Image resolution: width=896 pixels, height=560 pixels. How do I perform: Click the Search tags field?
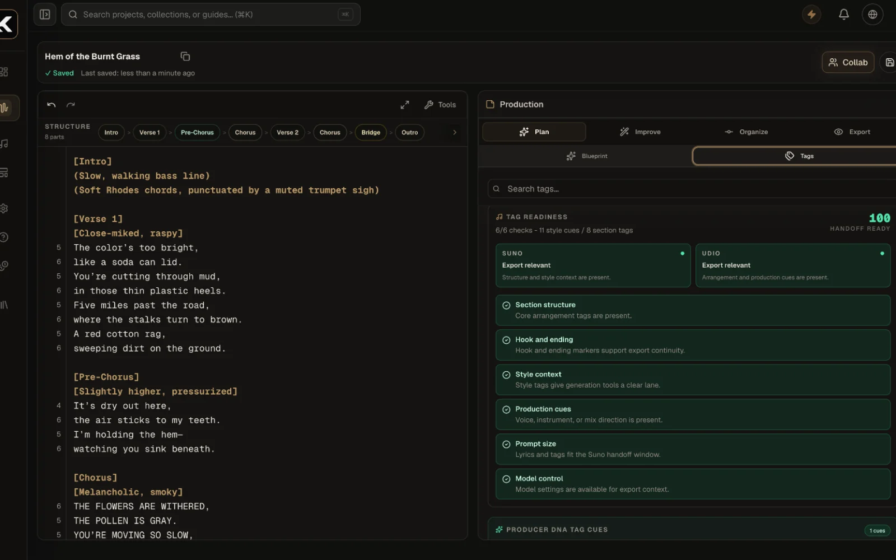click(692, 189)
